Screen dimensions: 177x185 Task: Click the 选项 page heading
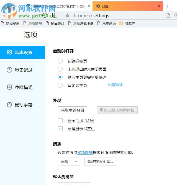[x=30, y=34]
